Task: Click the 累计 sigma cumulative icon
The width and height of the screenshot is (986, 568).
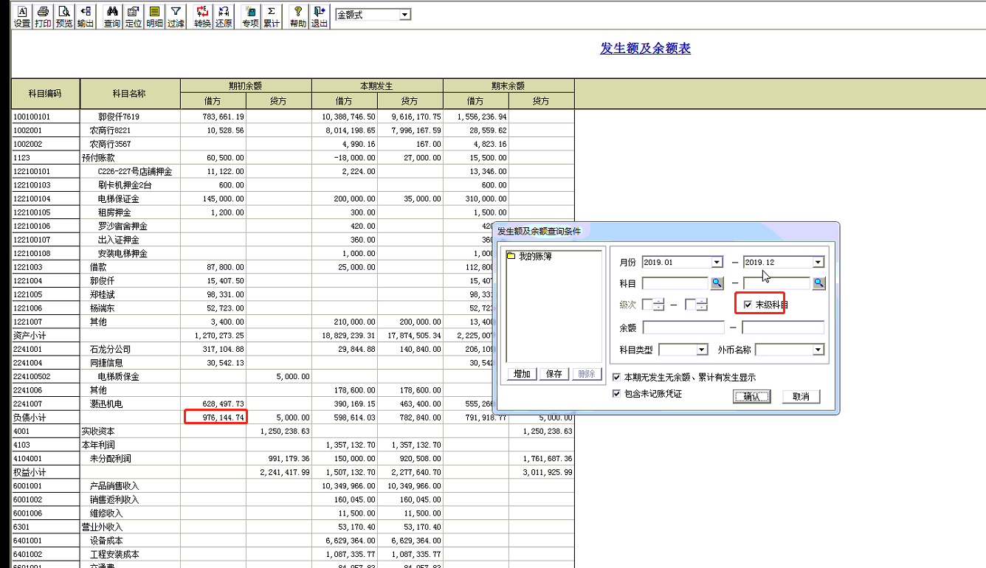Action: tap(272, 16)
